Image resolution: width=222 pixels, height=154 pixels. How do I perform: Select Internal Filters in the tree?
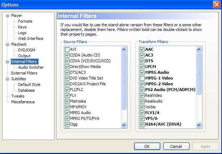tap(25, 62)
